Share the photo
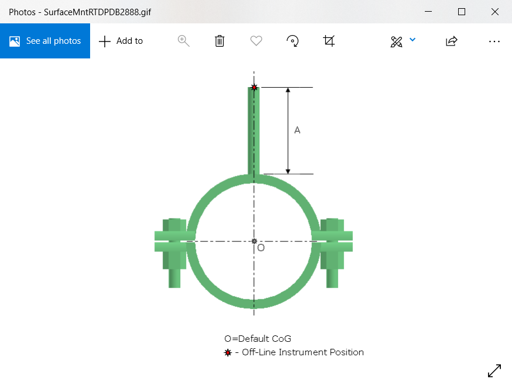 pyautogui.click(x=452, y=41)
